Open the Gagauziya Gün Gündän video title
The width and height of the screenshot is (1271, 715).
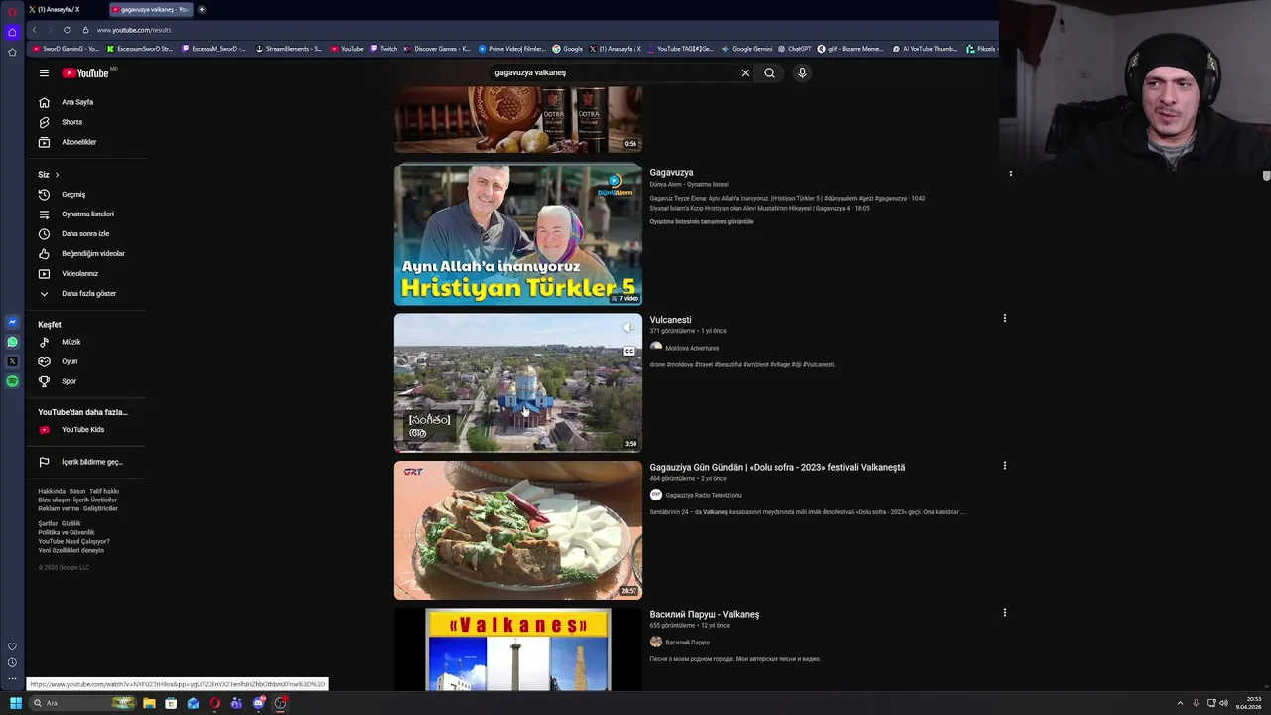[777, 467]
